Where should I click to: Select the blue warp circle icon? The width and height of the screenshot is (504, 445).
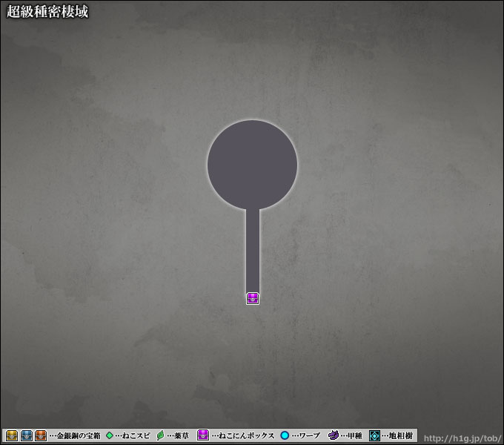pos(285,435)
